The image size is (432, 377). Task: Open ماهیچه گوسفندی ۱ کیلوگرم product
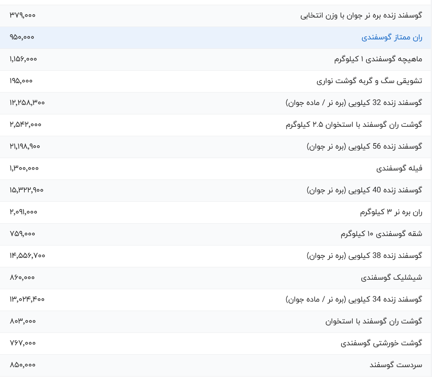pos(378,60)
